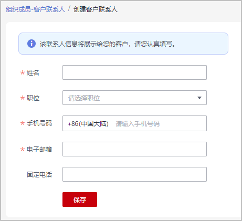Focus the 固定电话 input box
Screen dimensions: 242x221
[134, 174]
